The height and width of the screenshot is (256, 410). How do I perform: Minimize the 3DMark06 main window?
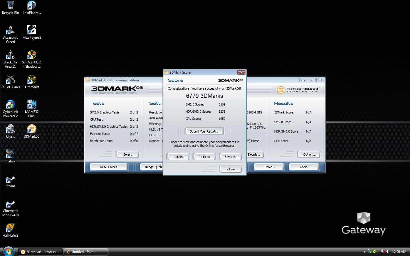pyautogui.click(x=303, y=80)
